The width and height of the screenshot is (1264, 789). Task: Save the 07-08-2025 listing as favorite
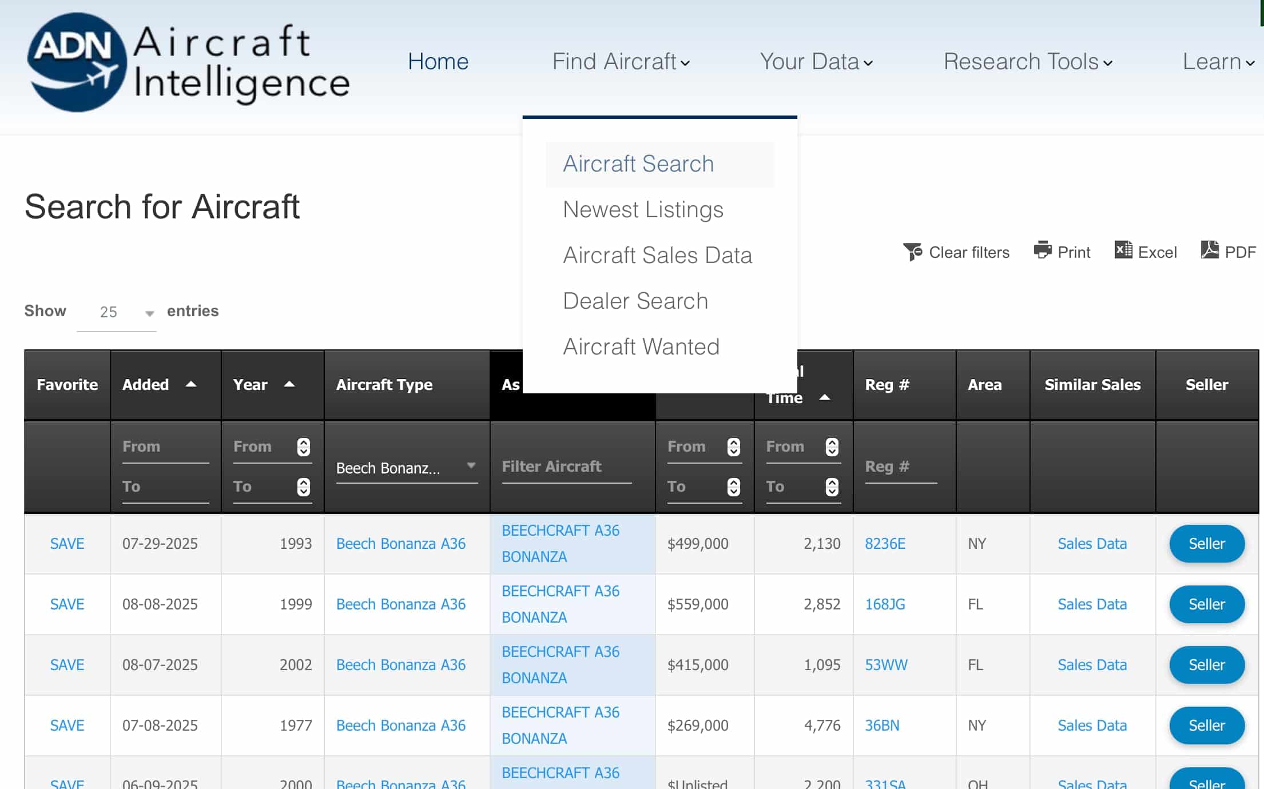tap(67, 726)
